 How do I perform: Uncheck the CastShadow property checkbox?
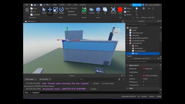click(144, 72)
